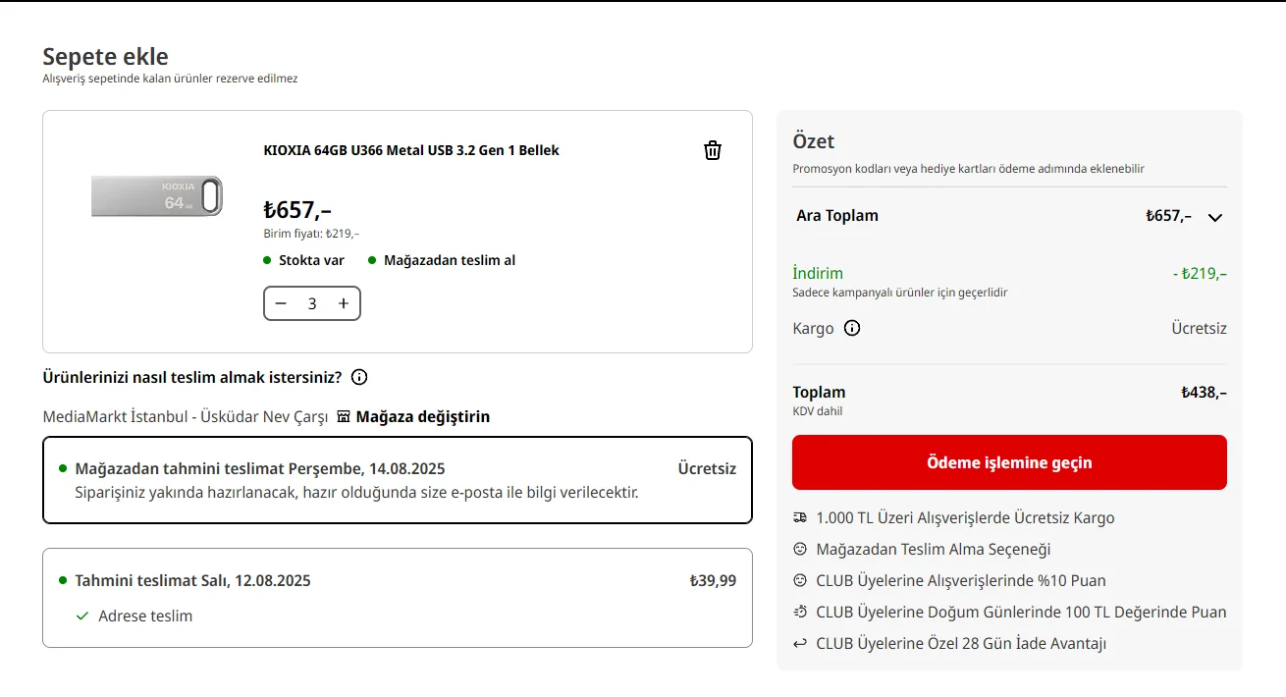The image size is (1286, 697).
Task: Click the Adrese teslim checkmark
Action: tap(82, 616)
